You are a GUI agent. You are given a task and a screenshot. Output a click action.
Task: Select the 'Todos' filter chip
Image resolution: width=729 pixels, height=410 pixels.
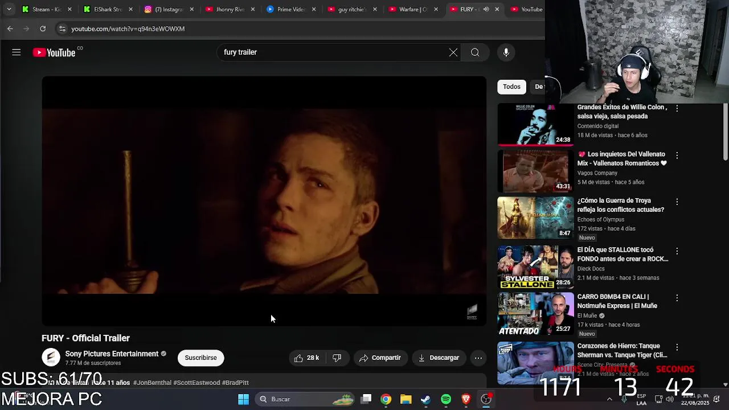pos(511,87)
